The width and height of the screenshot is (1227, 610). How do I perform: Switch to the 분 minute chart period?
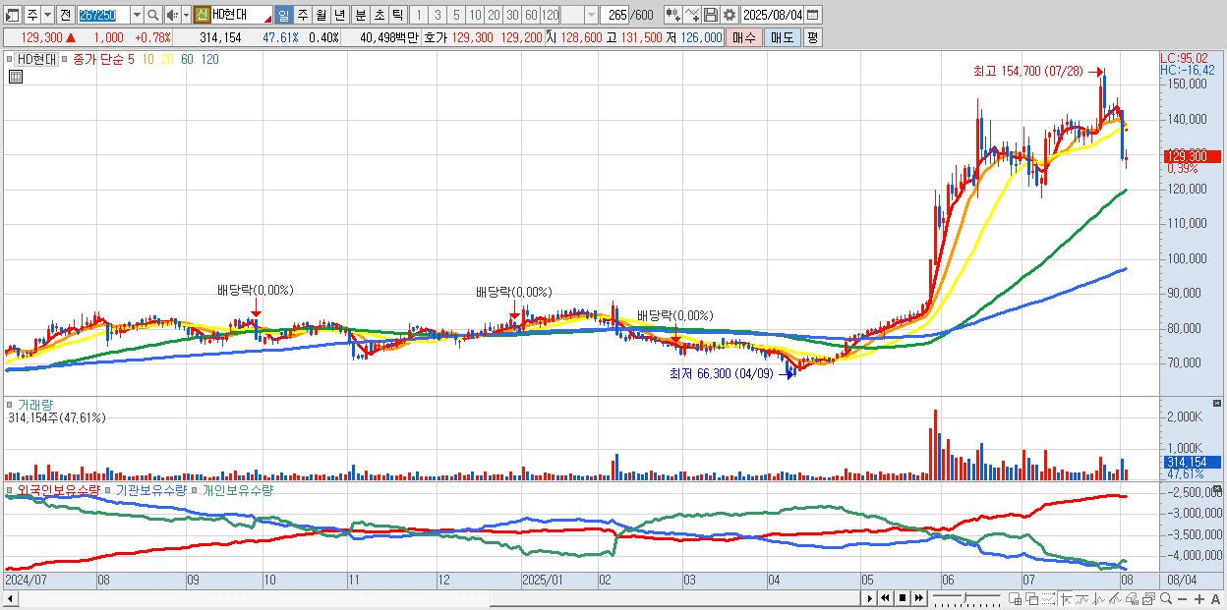pos(361,15)
